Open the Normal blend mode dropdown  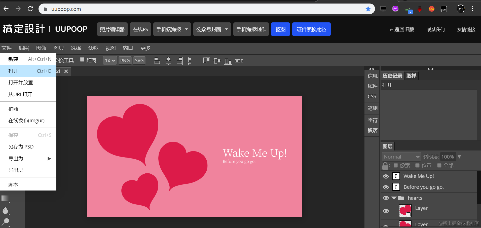click(x=401, y=157)
